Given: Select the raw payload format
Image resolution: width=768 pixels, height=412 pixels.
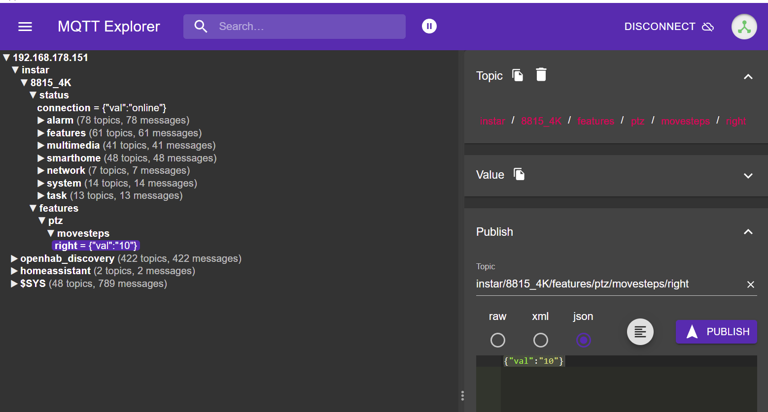Looking at the screenshot, I should 497,340.
